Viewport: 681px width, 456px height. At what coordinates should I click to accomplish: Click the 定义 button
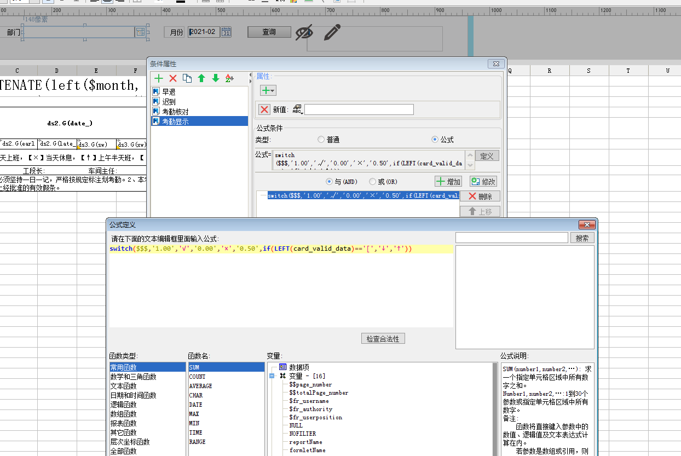487,156
